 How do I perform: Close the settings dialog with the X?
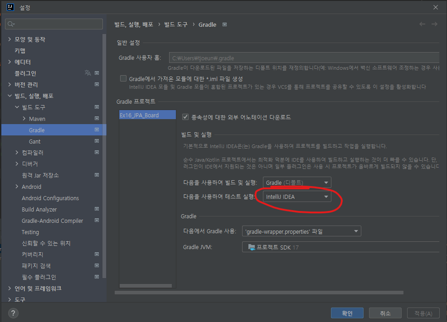[436, 7]
